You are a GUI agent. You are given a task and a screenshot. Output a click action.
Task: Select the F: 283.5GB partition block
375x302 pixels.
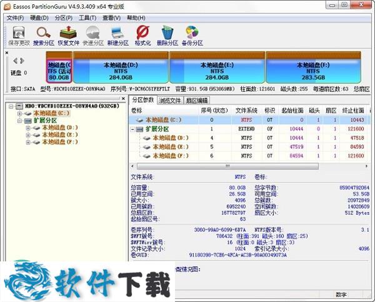pyautogui.click(x=313, y=68)
